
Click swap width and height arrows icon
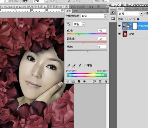pyautogui.click(x=69, y=1)
